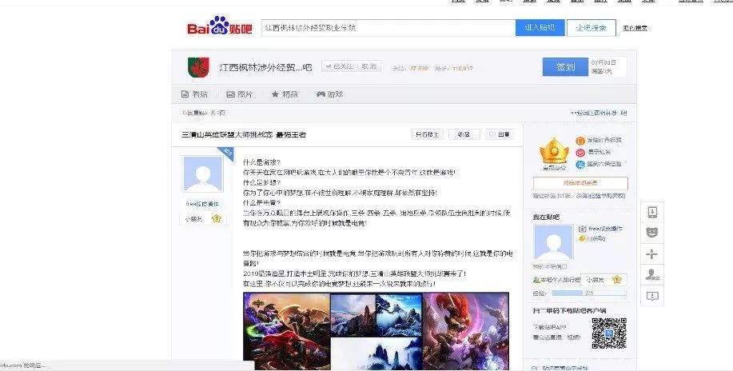
Task: Click the line 什么是梦想?
Action: coord(261,182)
